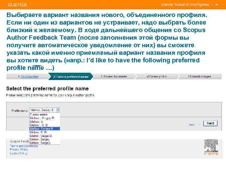Screen dimensions: 226x170
Task: Open the Terms and Conditions link
Action: 24,146
